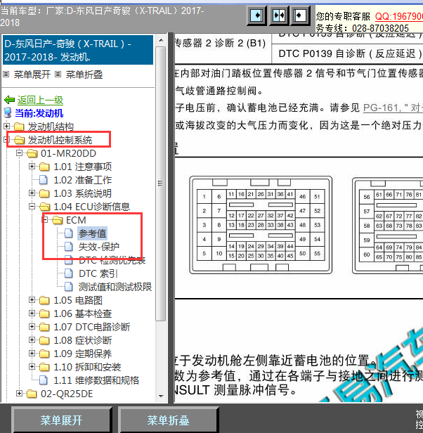The width and height of the screenshot is (423, 433).
Task: Click 菜单展开 text above the tree
Action: 32,75
